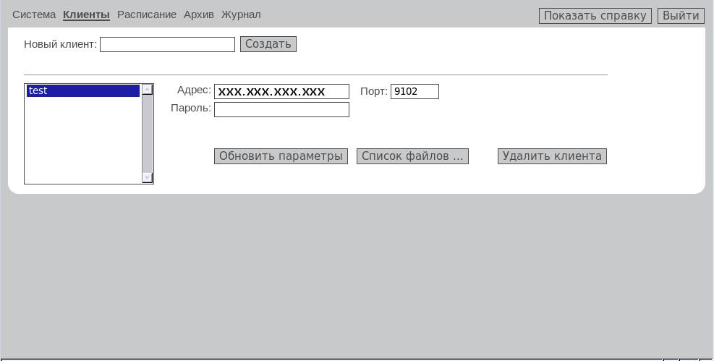
Task: Click the client list scroll up arrow
Action: tap(148, 90)
